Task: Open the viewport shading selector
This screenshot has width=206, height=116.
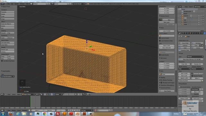Action: (38, 94)
